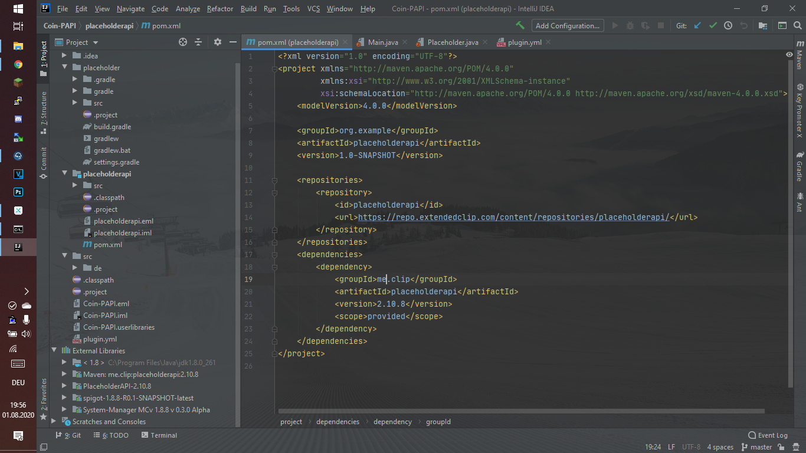Open the Gradle tool window
The height and width of the screenshot is (453, 806).
(x=800, y=168)
